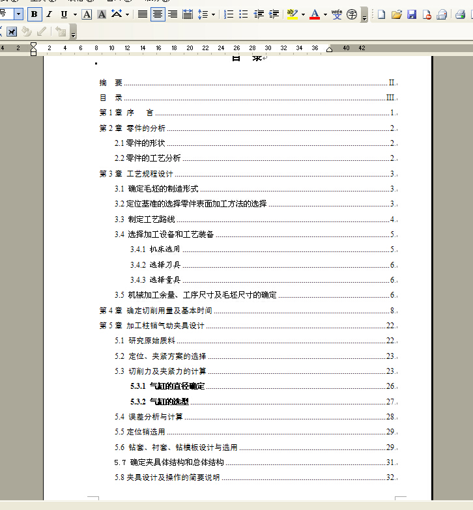Toggle Bold formatting
The image size is (473, 510).
pos(34,14)
